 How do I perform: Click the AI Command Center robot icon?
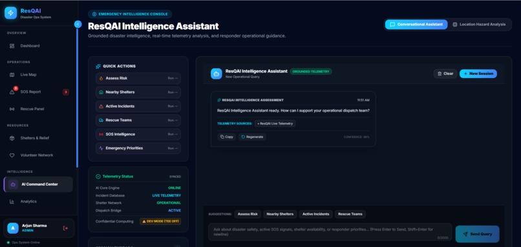click(x=13, y=184)
